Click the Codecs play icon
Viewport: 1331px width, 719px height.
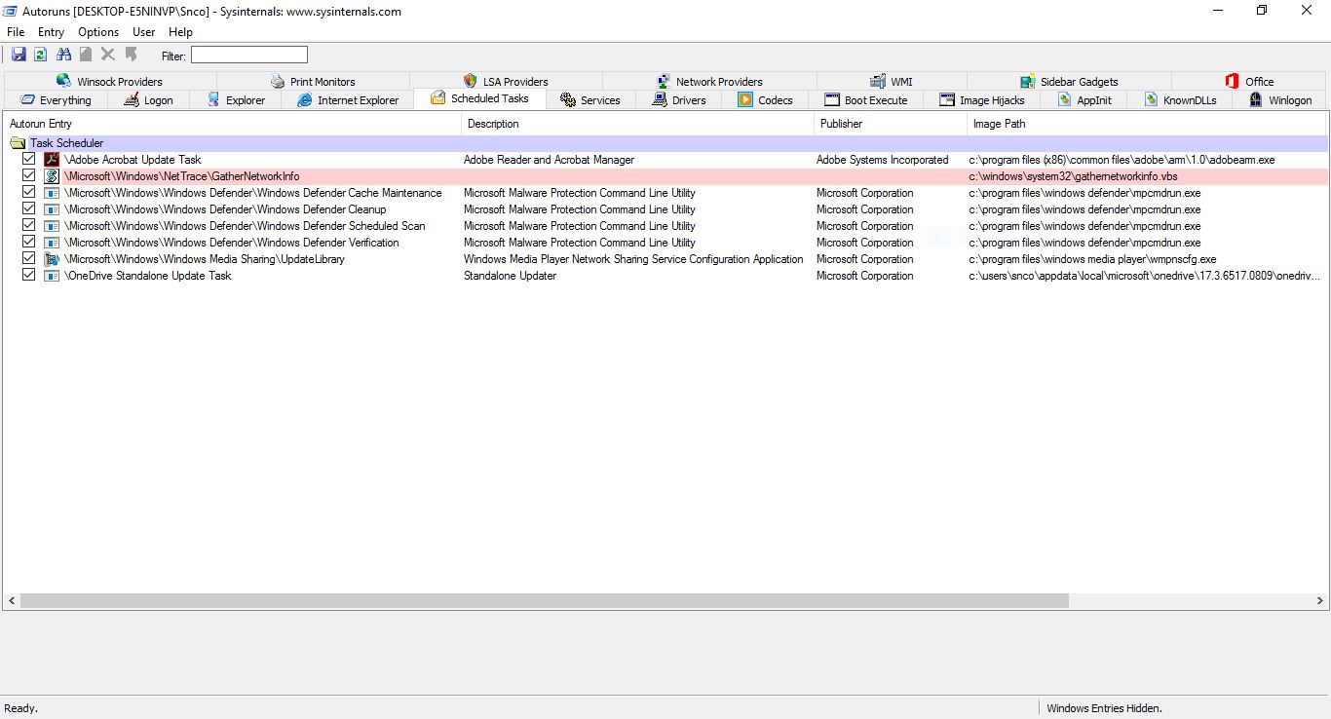[x=745, y=99]
